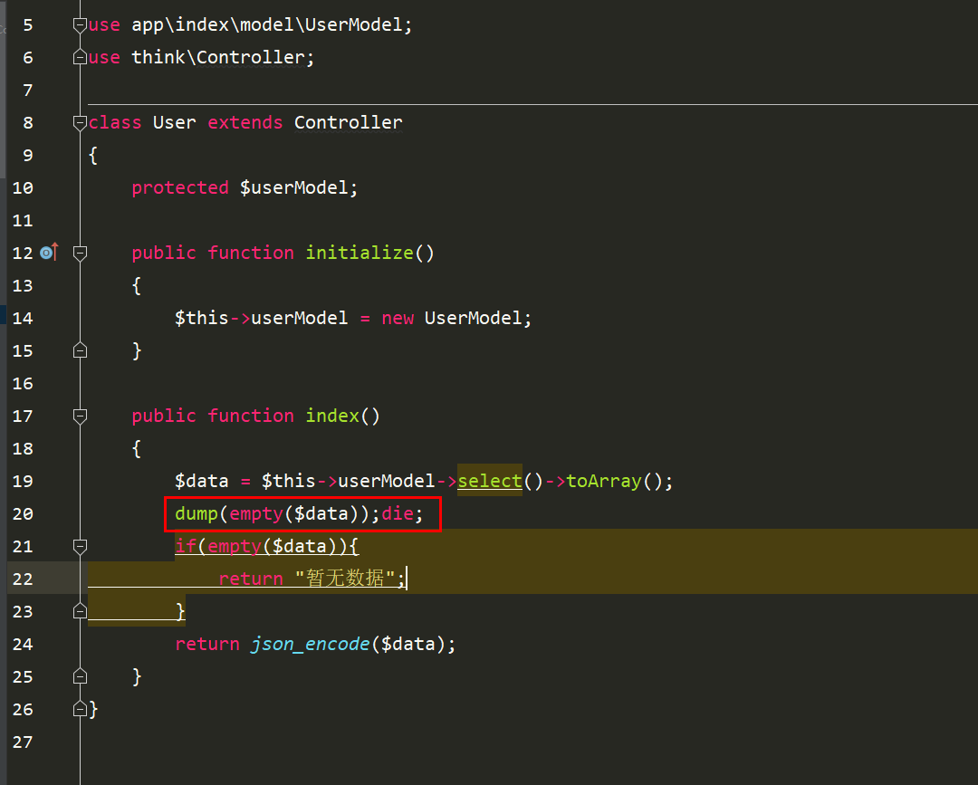
Task: Click the die keyword on line 20
Action: [398, 513]
